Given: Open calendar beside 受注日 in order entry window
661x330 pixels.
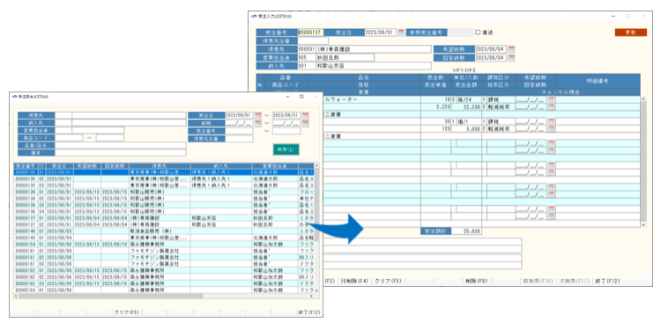Looking at the screenshot, I should pos(401,33).
